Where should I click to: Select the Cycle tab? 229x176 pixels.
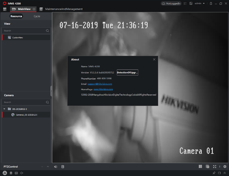coord(37,16)
